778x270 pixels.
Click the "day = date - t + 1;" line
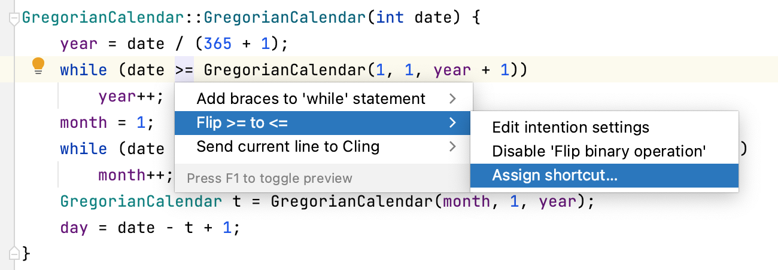tap(150, 228)
